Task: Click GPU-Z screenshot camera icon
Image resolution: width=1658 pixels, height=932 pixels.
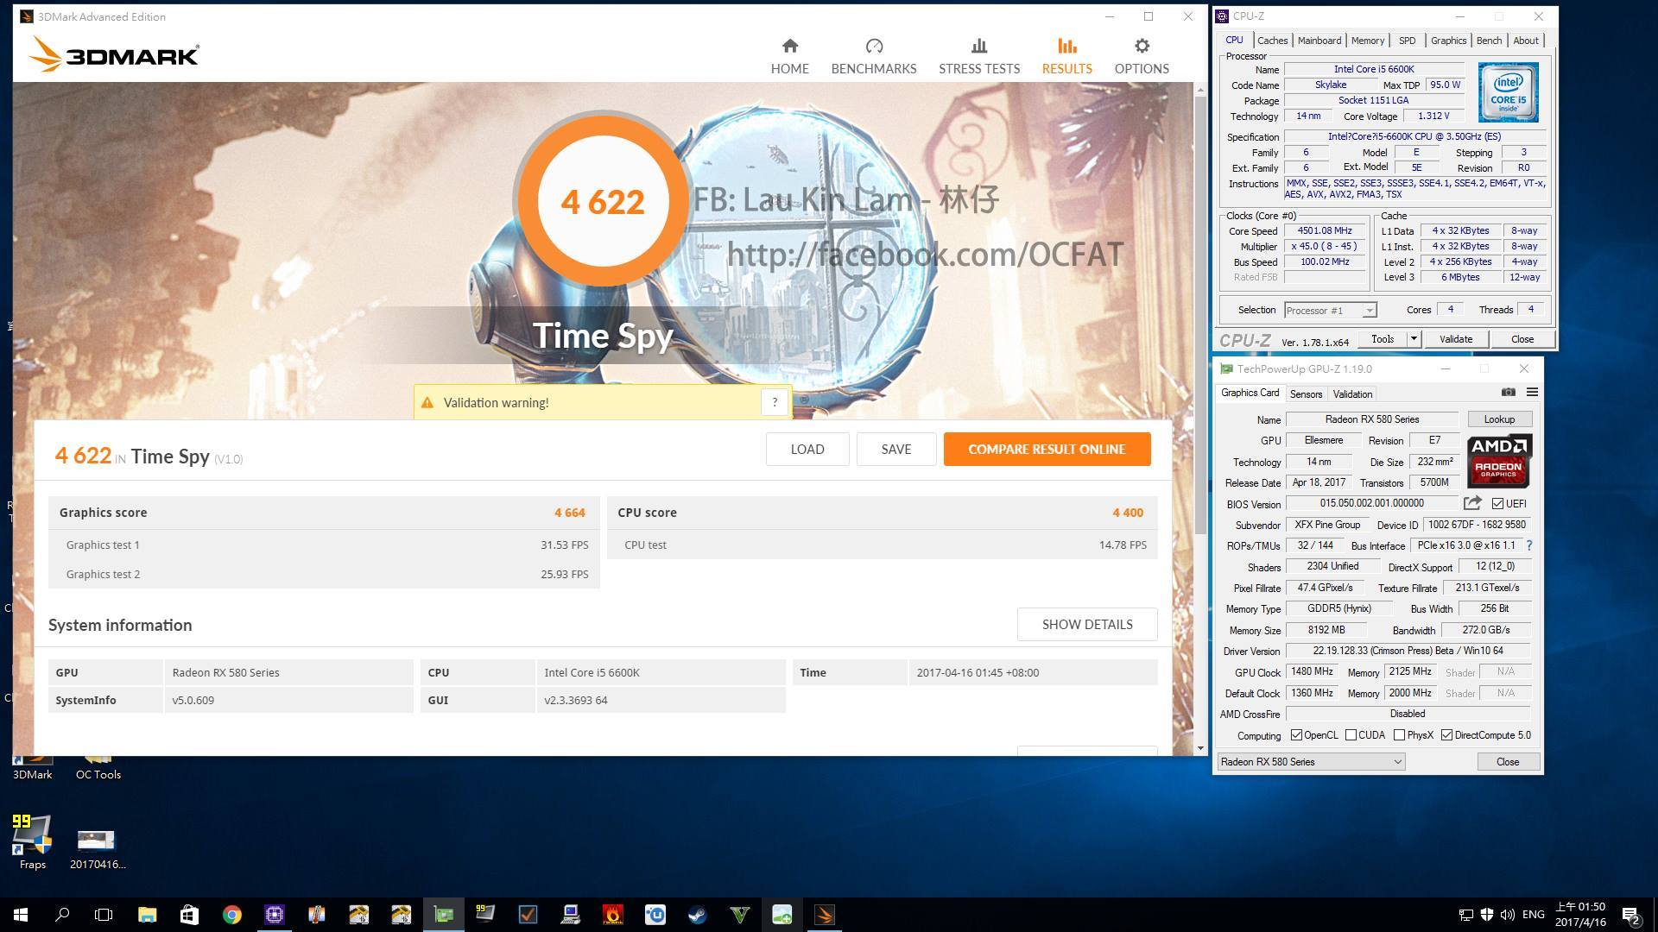Action: pyautogui.click(x=1508, y=392)
